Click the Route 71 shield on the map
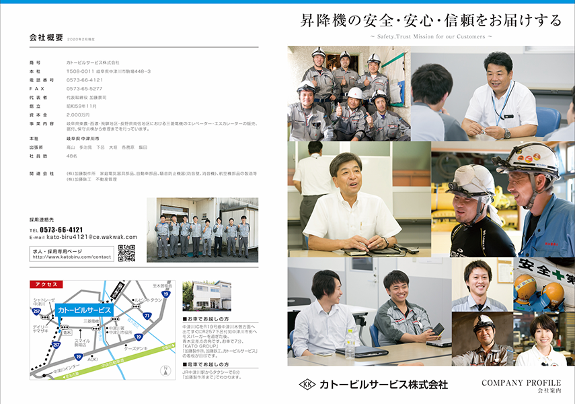The width and height of the screenshot is (575, 404). click(x=147, y=316)
